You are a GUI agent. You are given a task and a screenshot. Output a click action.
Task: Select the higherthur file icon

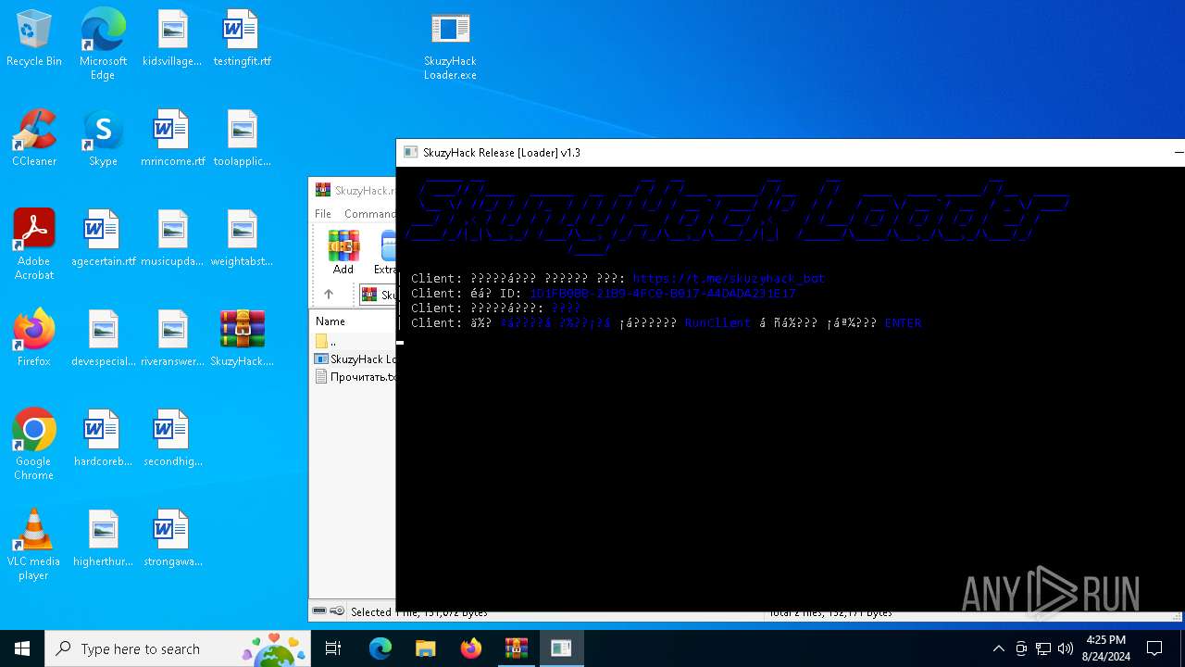tap(103, 539)
